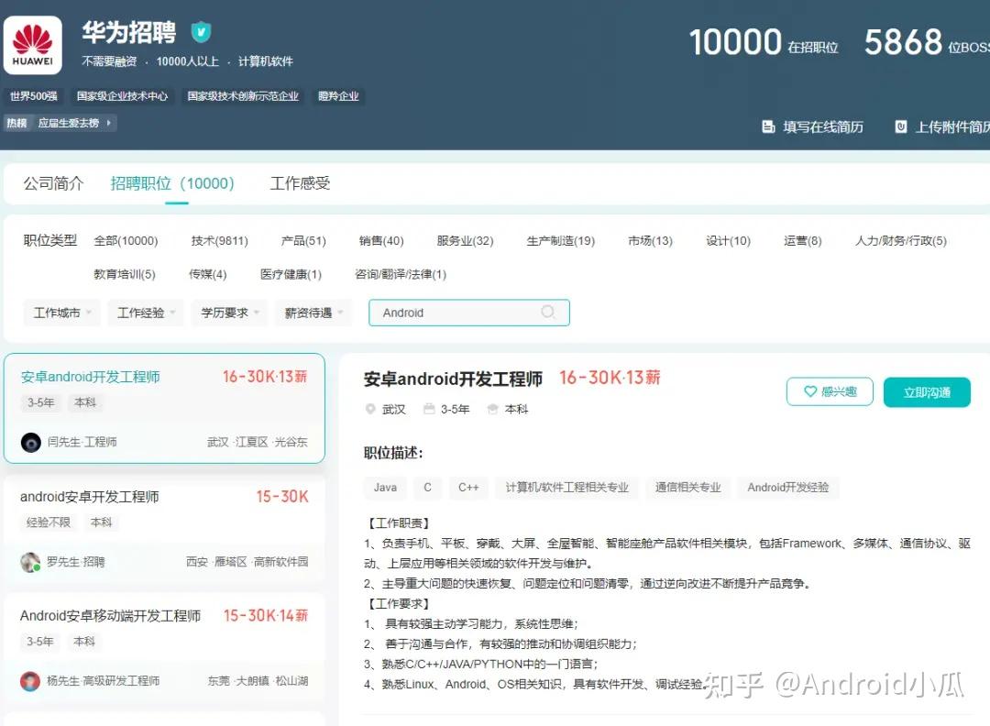This screenshot has width=990, height=726.
Task: Filter by 运营(8) job type
Action: tap(802, 240)
